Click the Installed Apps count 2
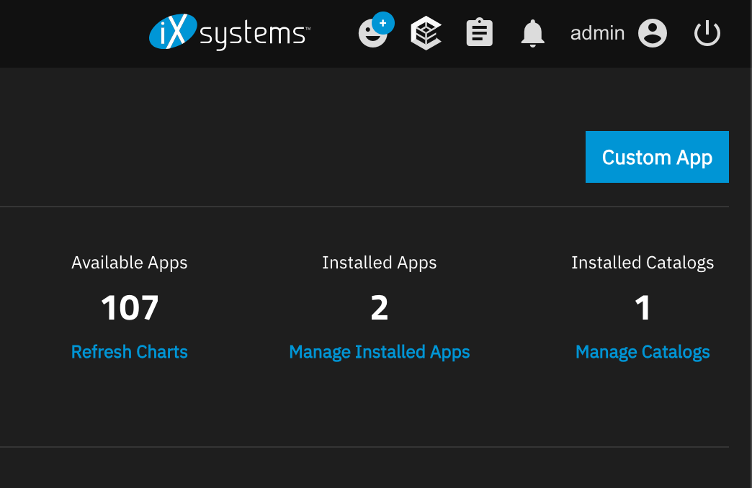Screen dimensions: 752x488 click(x=379, y=307)
